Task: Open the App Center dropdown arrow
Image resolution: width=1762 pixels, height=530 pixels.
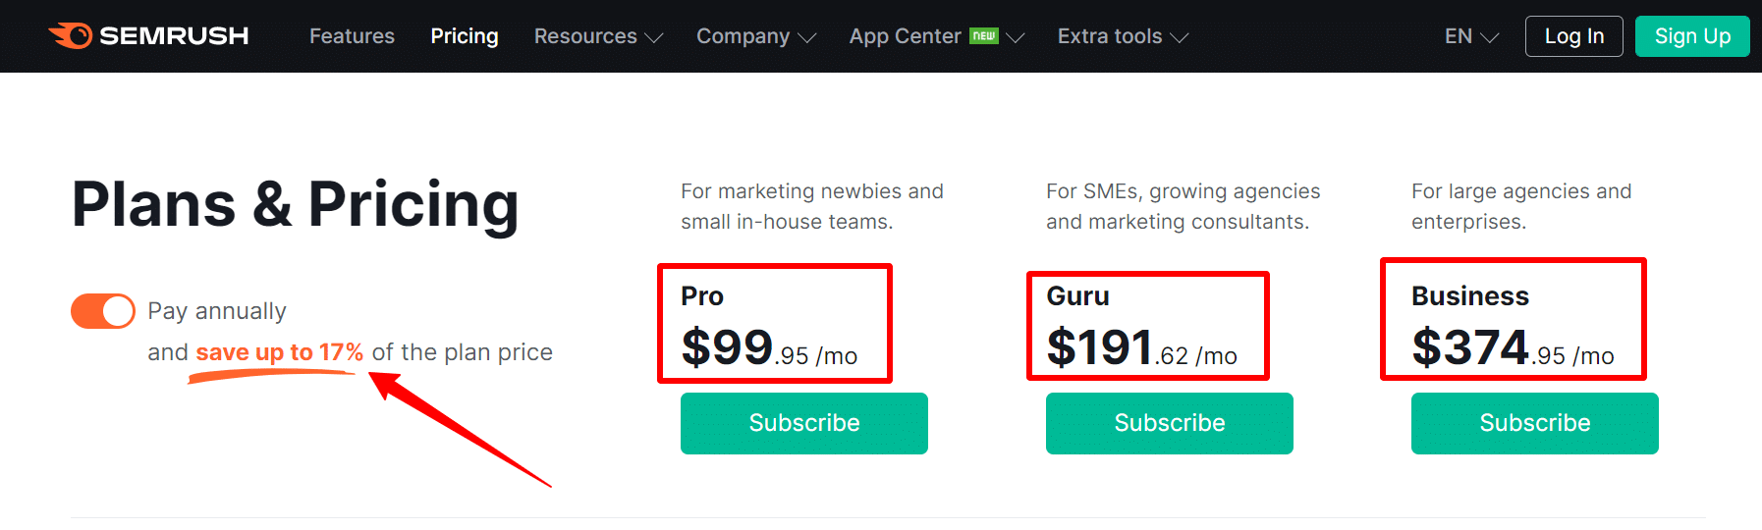Action: coord(1016,38)
